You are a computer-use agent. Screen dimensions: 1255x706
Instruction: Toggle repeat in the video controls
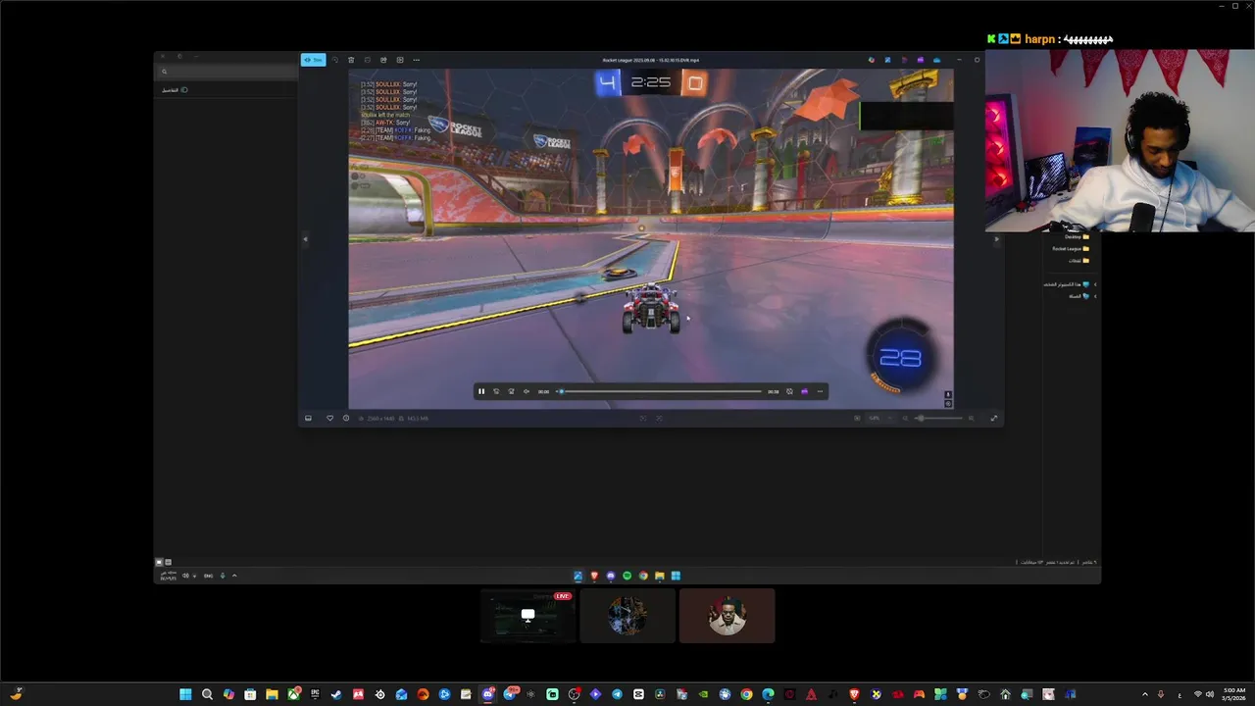(x=789, y=391)
